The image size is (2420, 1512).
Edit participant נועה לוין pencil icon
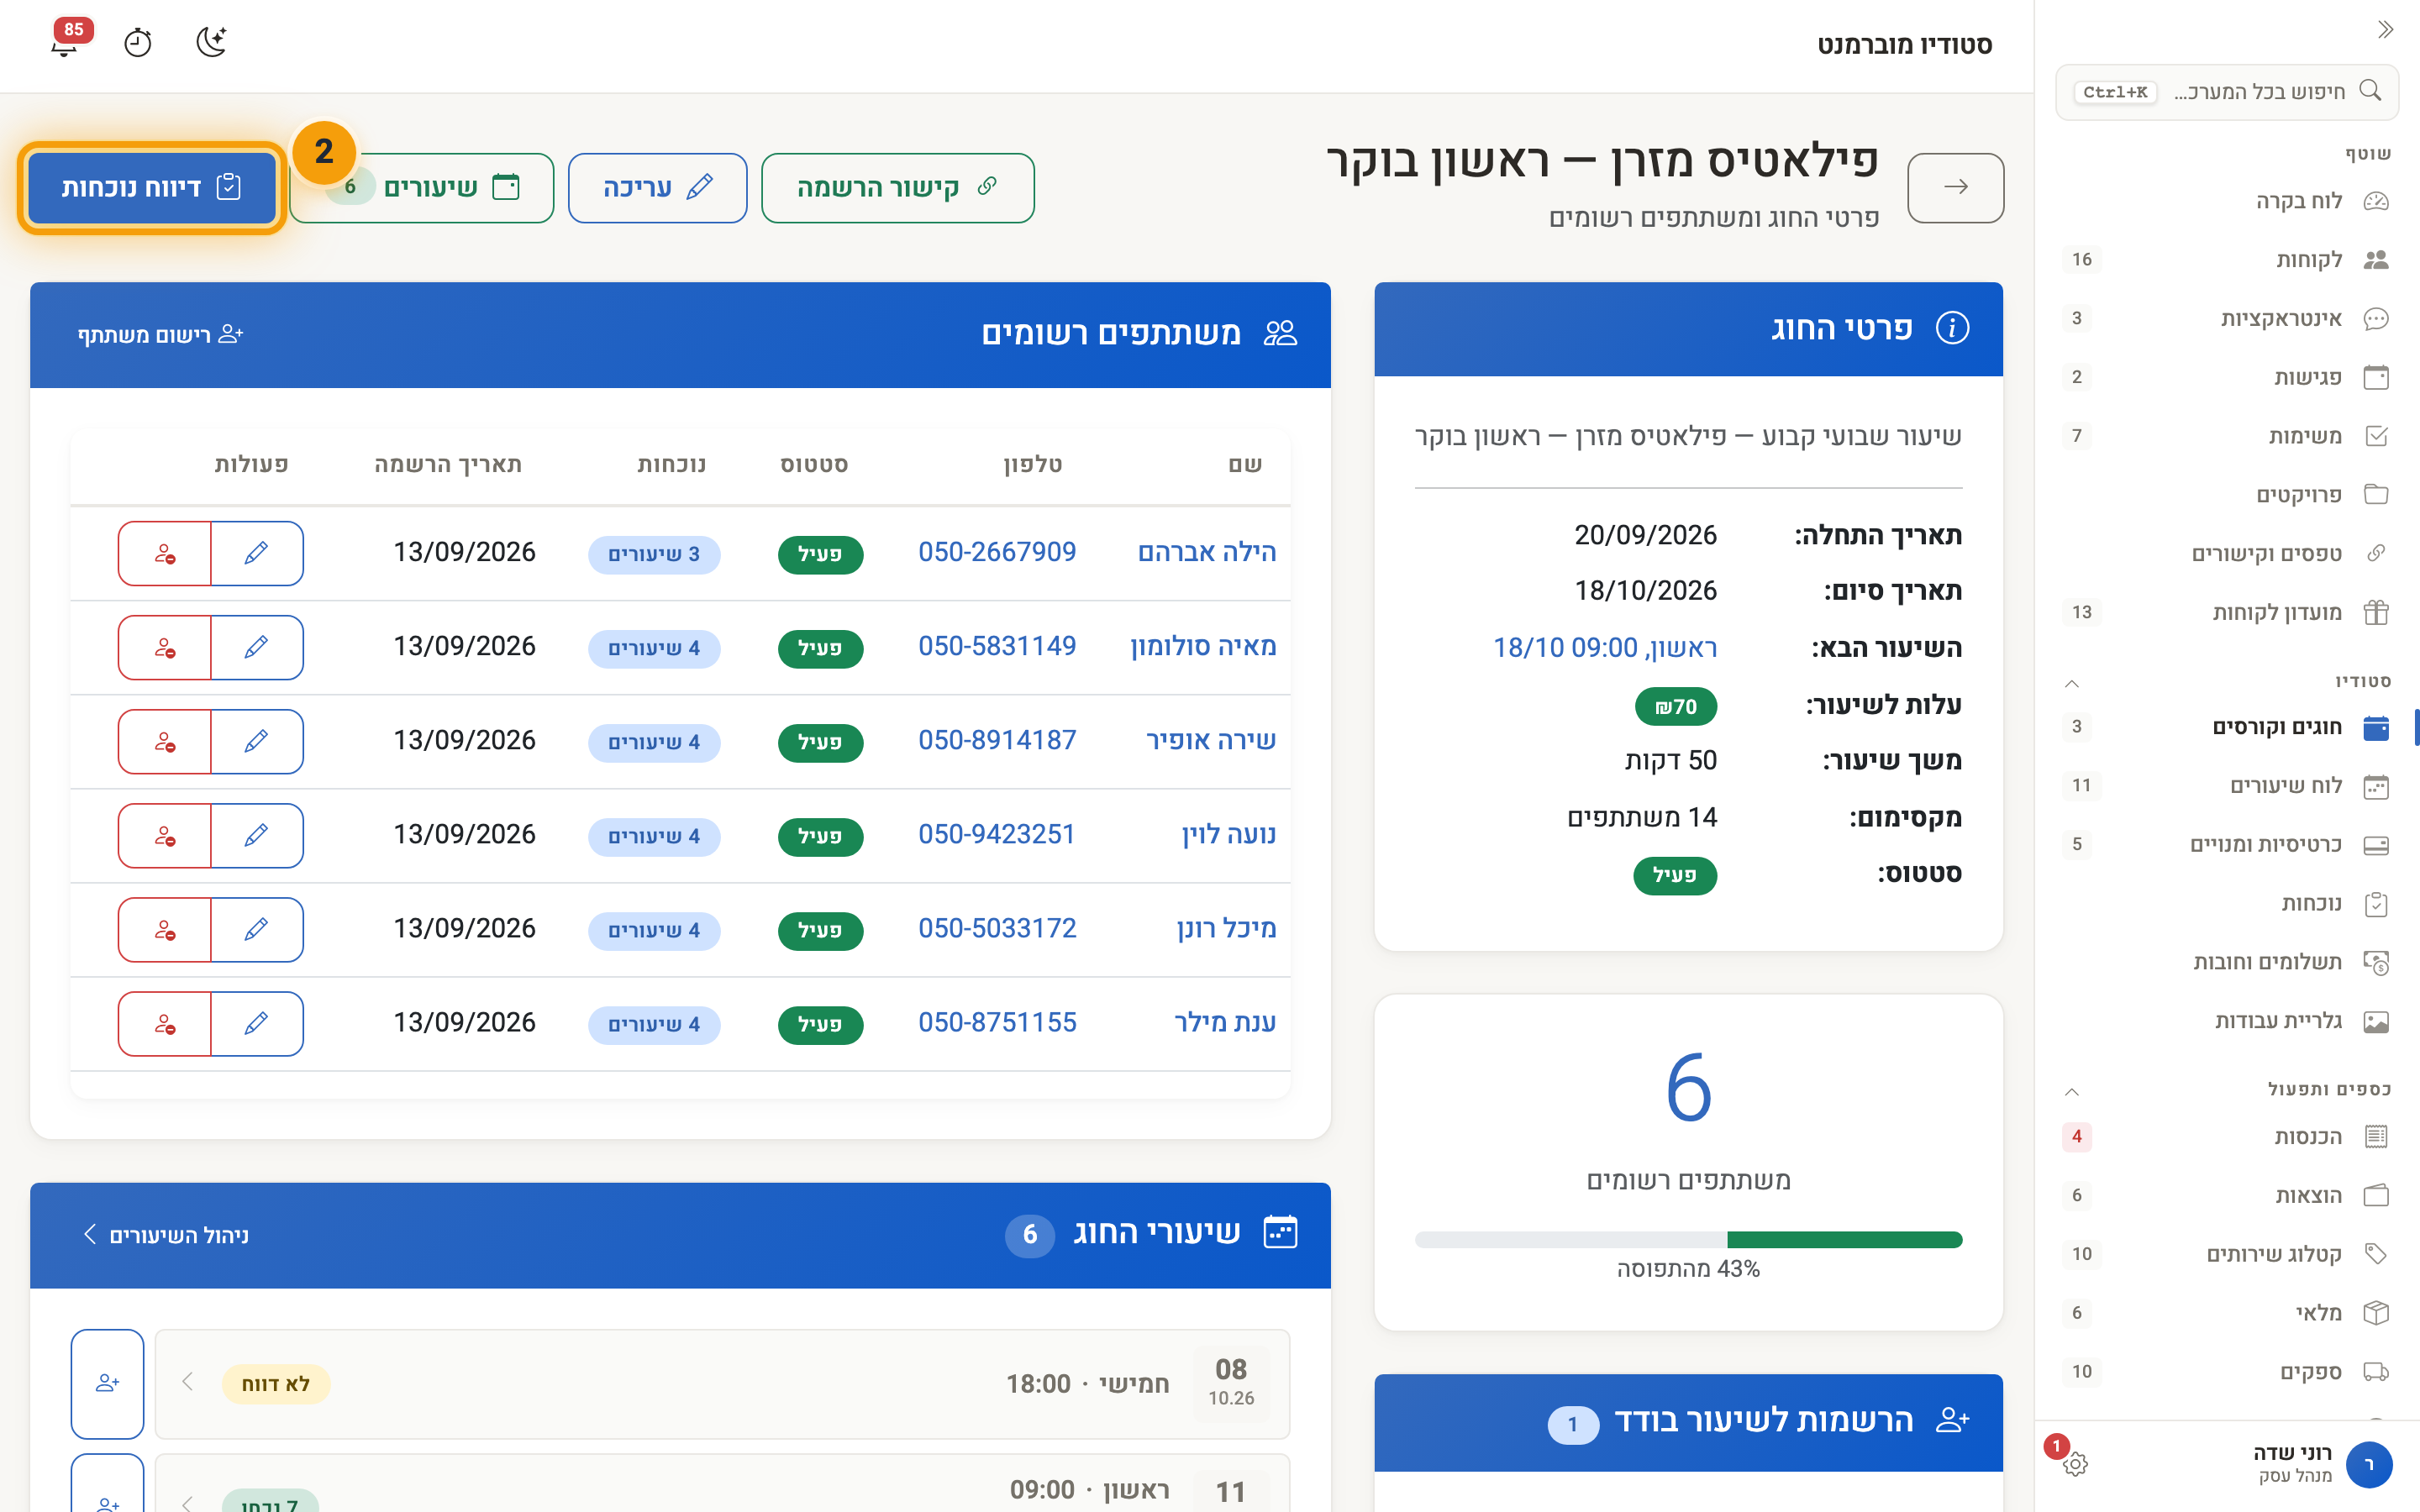click(x=257, y=835)
